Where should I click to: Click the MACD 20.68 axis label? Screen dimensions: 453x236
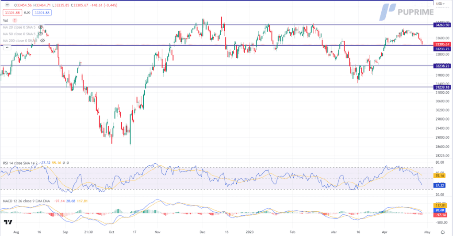tap(439, 210)
